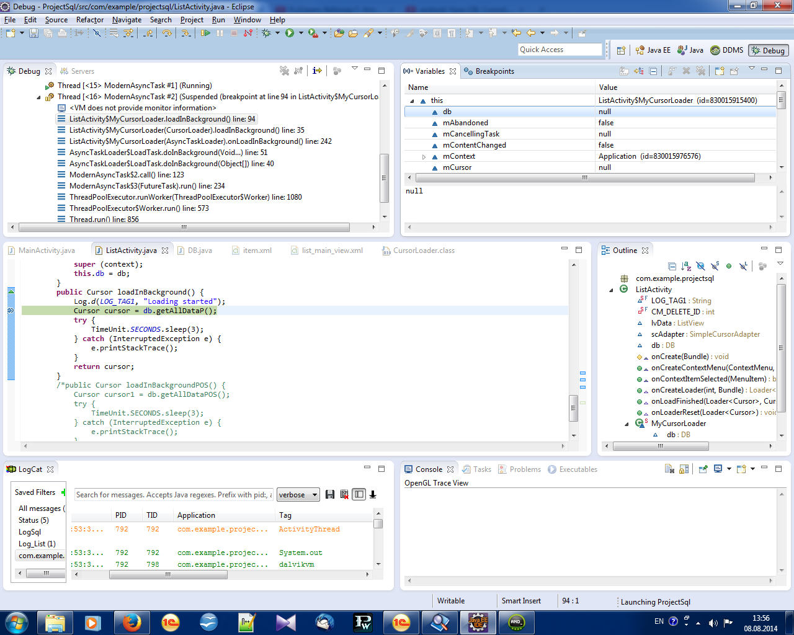Select the LogSql saved filter
This screenshot has height=635, width=794.
[x=30, y=532]
